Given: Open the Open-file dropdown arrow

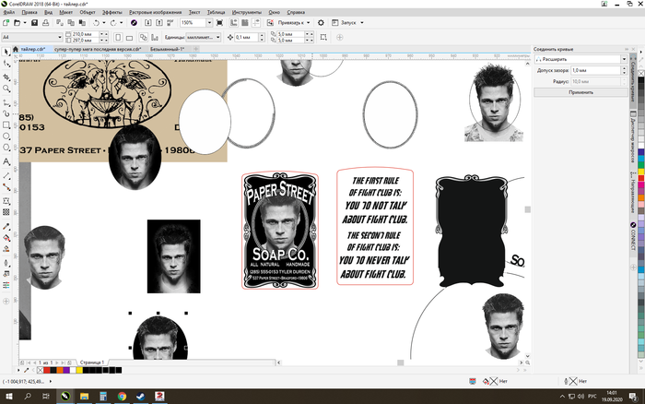Looking at the screenshot, I should click(25, 23).
